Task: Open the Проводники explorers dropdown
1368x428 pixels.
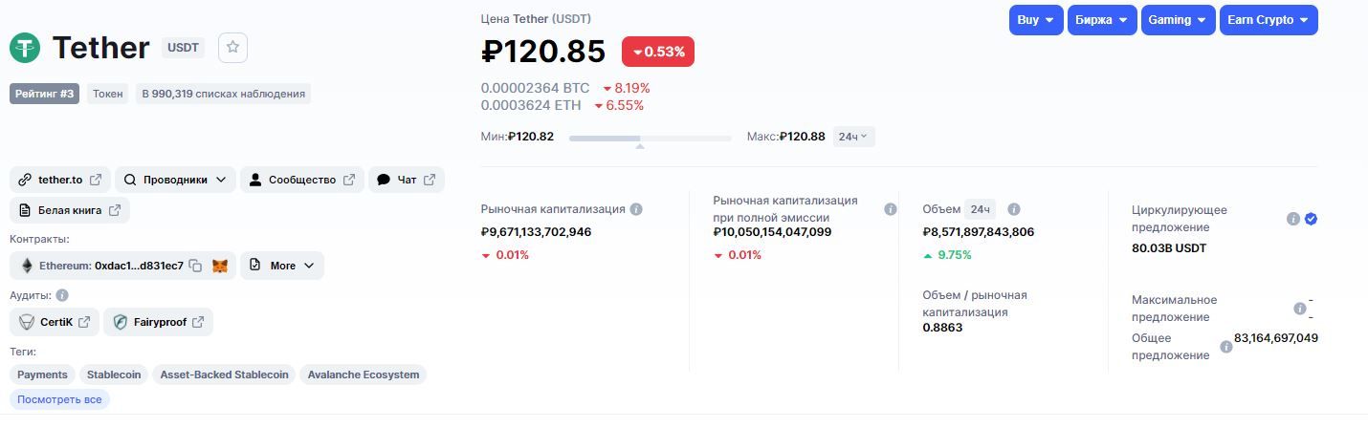Action: [x=177, y=180]
